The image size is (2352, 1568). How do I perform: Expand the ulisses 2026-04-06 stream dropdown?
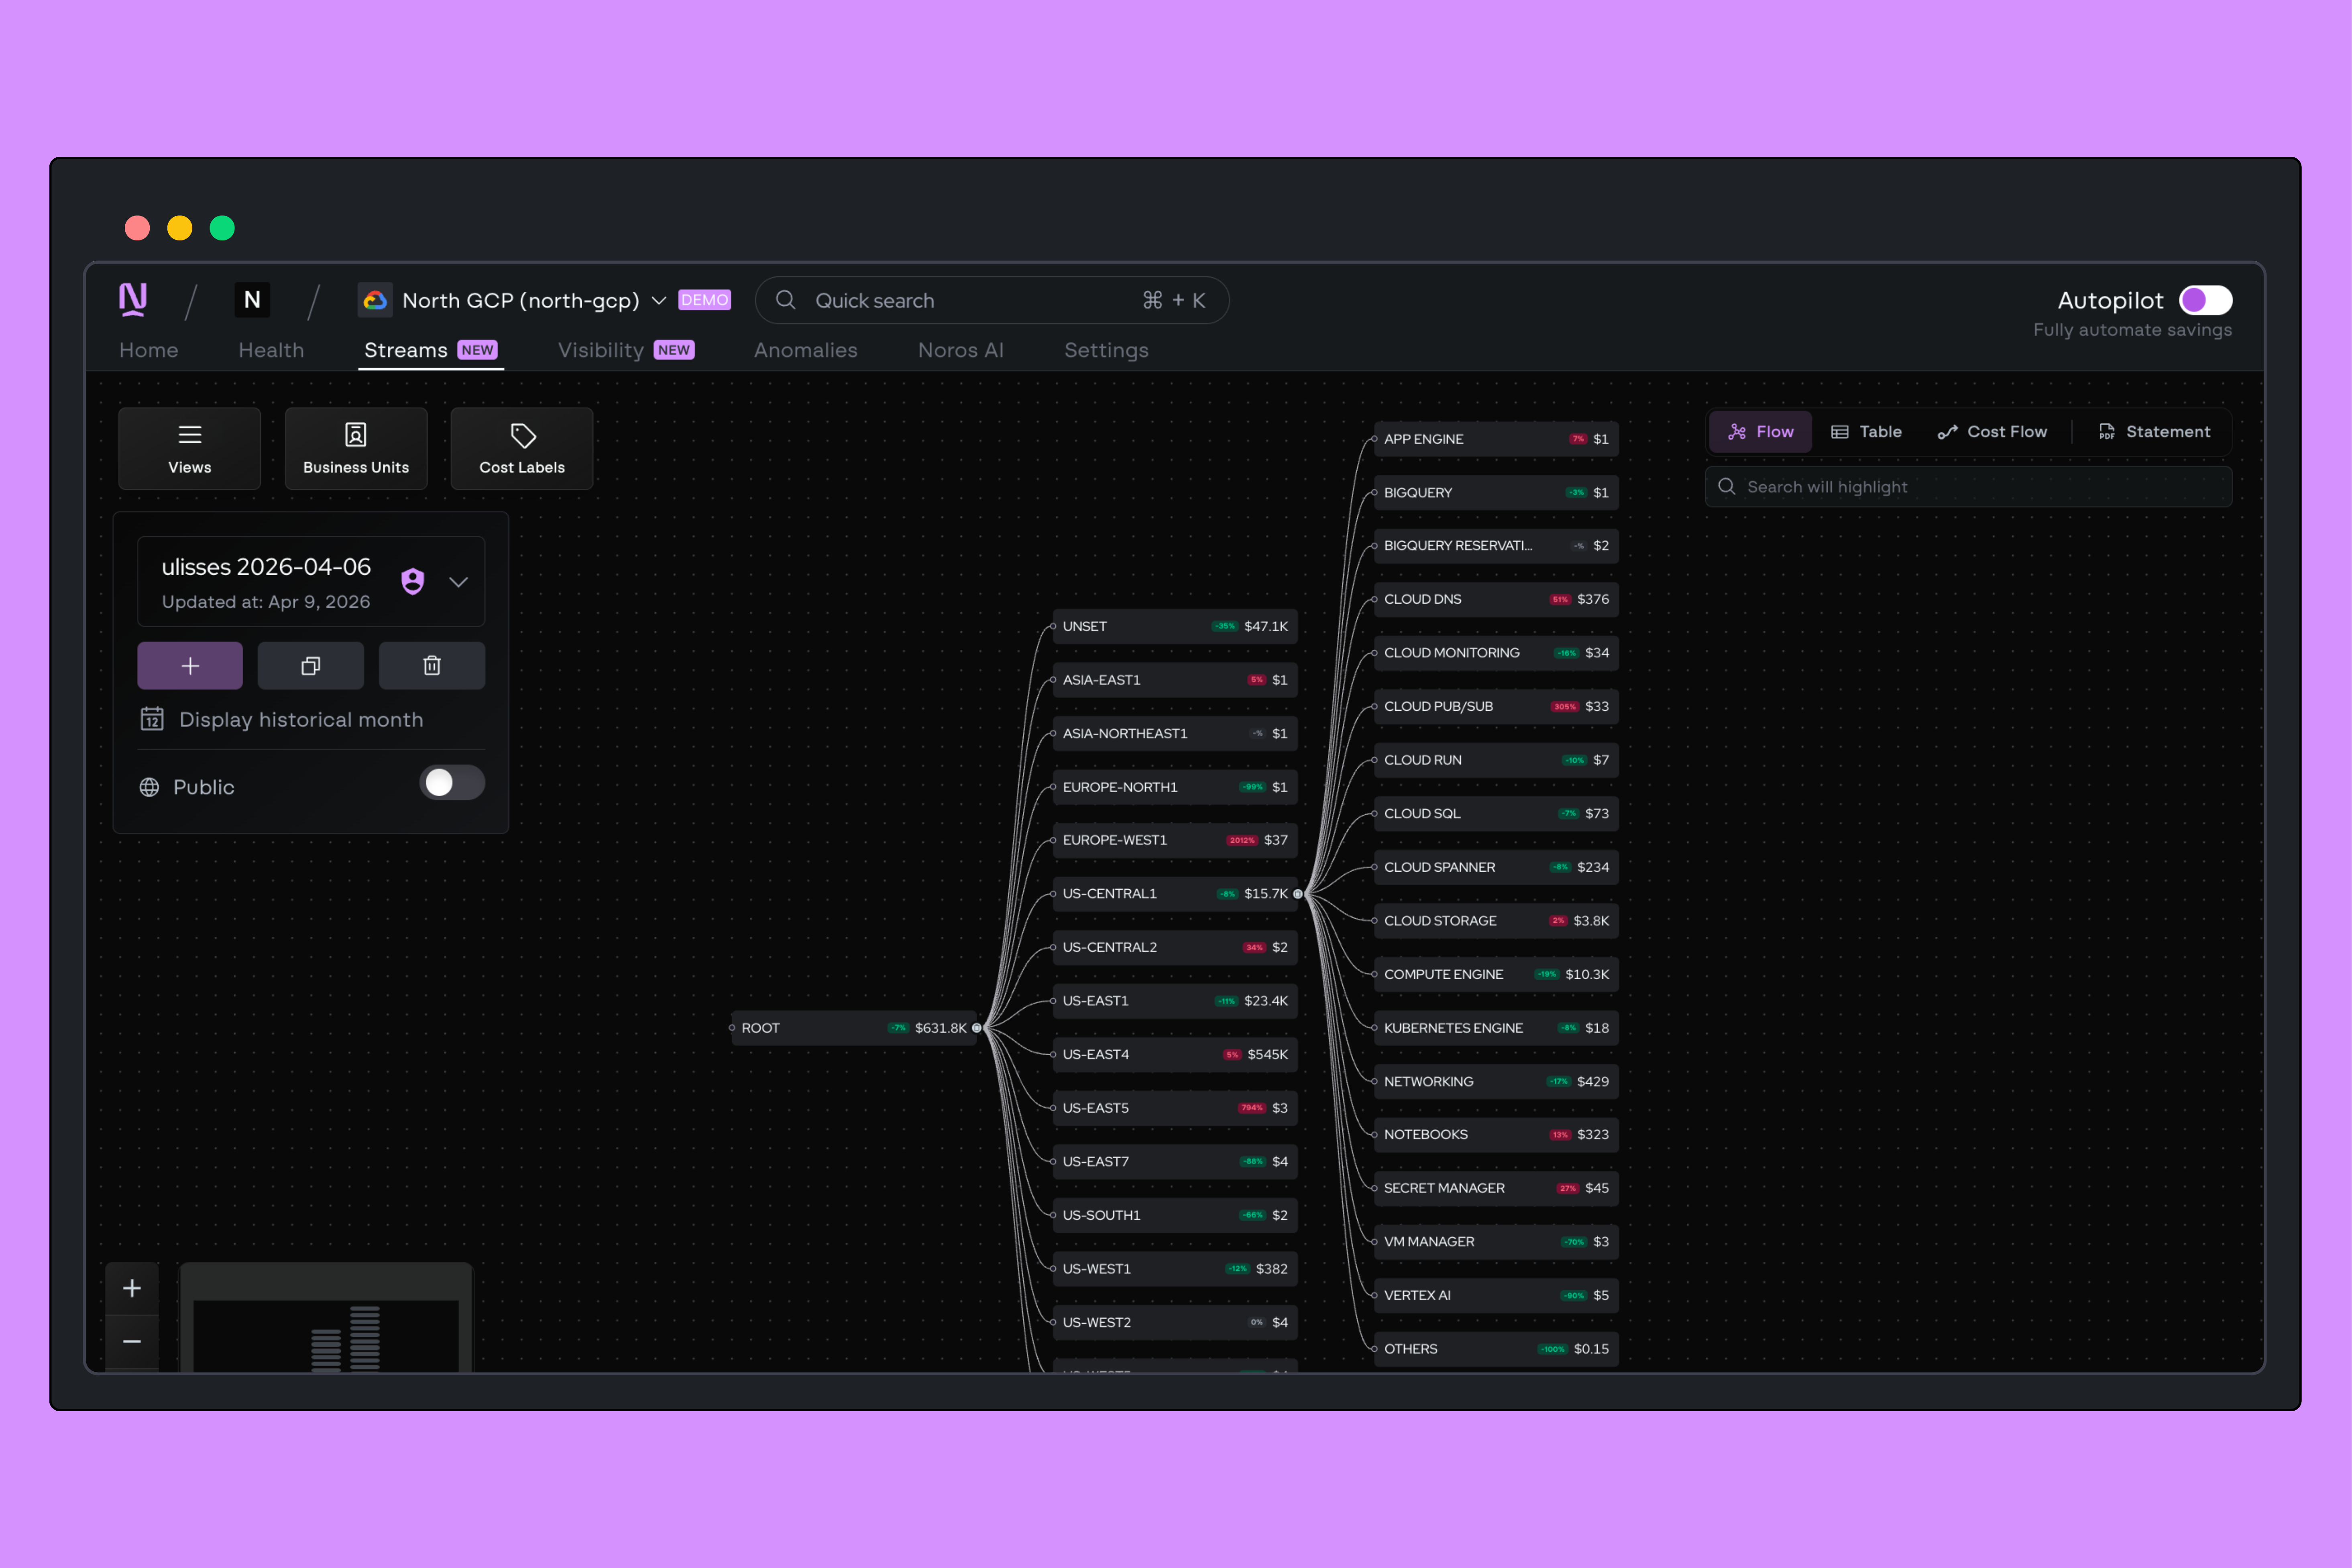click(458, 582)
